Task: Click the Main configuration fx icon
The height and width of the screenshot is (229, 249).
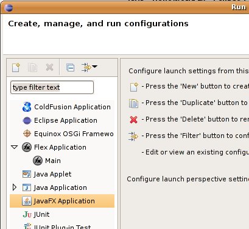Action: point(38,161)
